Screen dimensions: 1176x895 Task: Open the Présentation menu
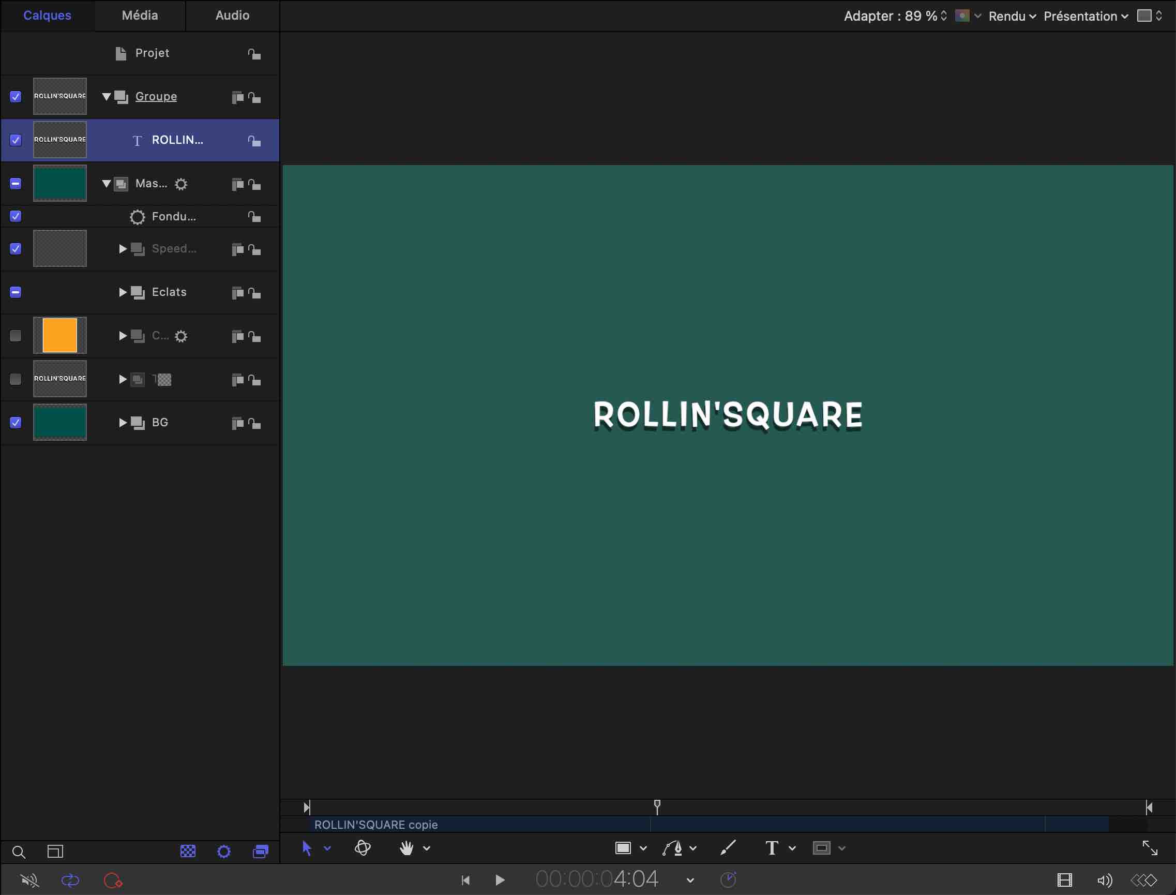(x=1085, y=16)
